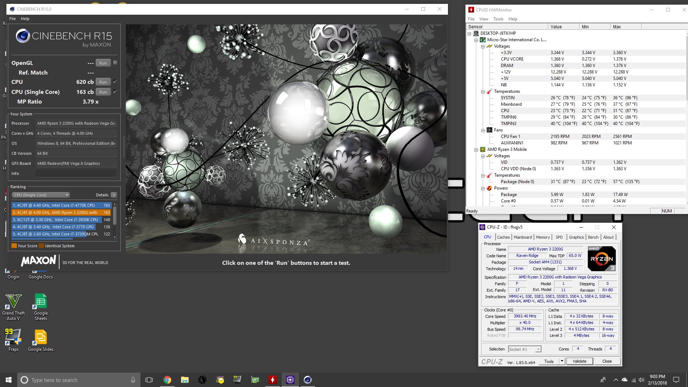Show hidden system tray icons
This screenshot has height=387, width=688.
(x=616, y=380)
